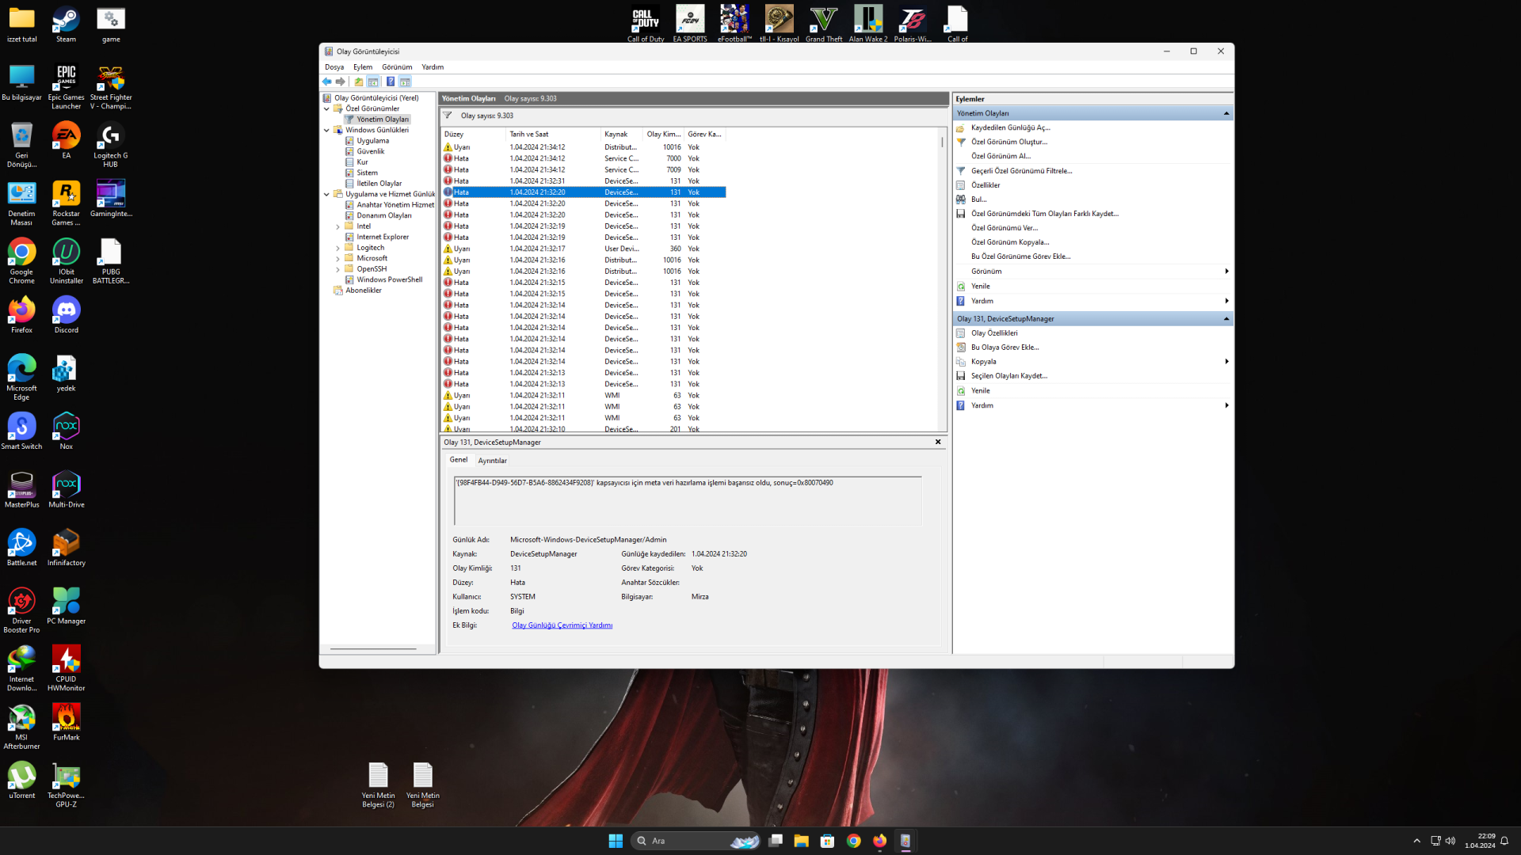Open the Eylem menu
The image size is (1521, 855).
click(x=362, y=67)
